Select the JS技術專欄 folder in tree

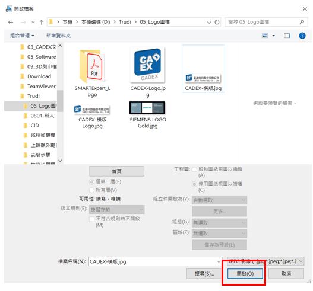(39, 136)
